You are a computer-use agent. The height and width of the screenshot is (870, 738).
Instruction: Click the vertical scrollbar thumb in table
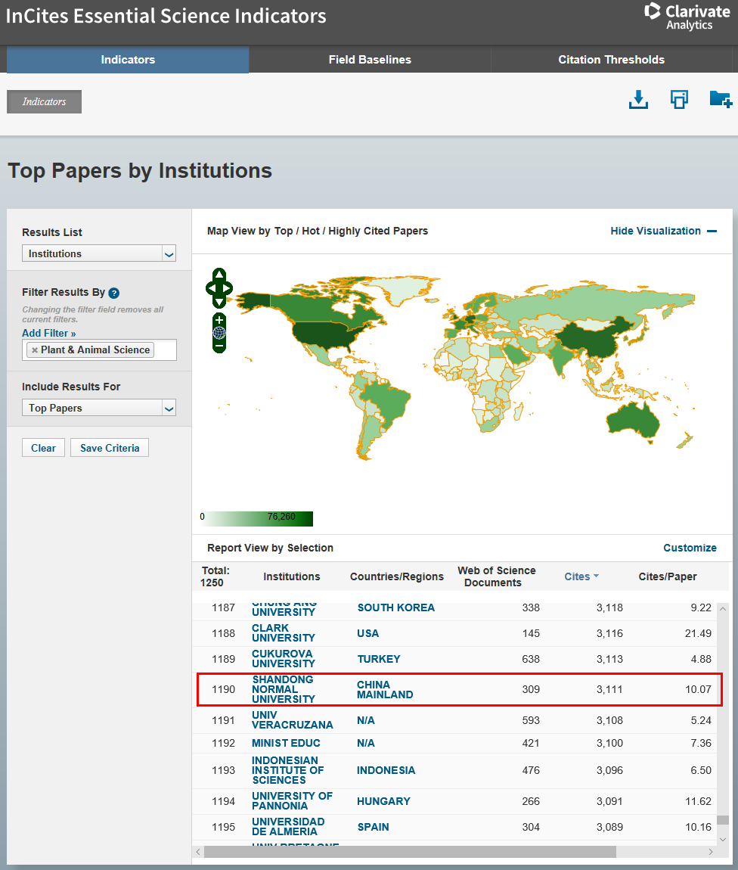point(722,819)
